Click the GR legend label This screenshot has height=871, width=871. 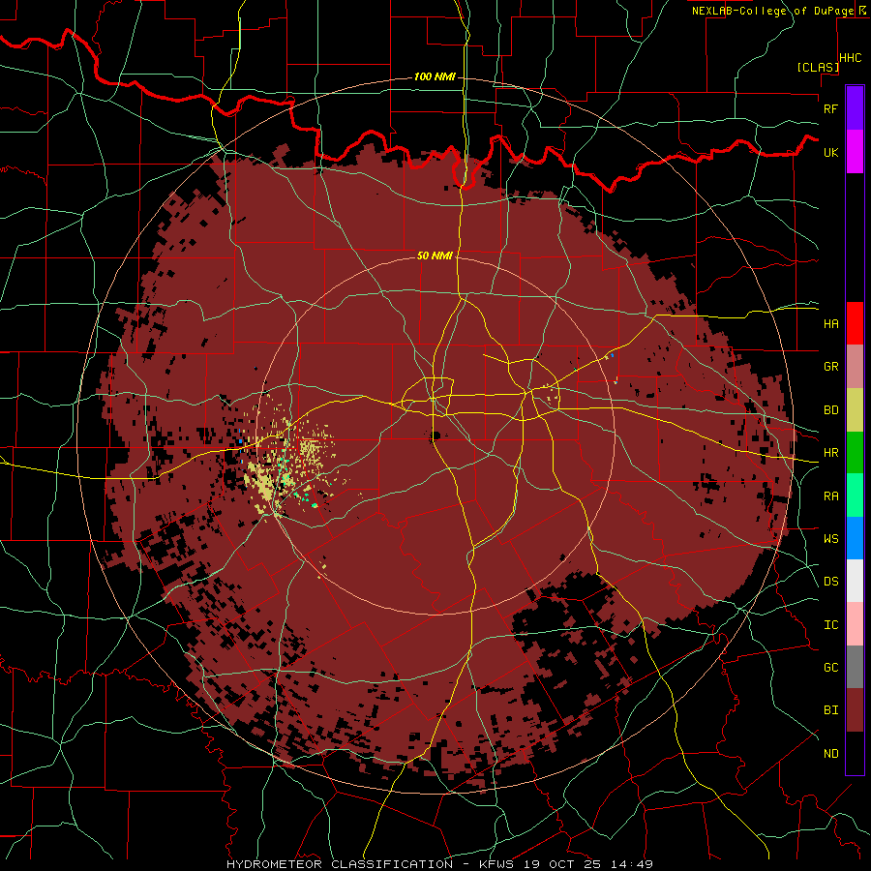(830, 366)
